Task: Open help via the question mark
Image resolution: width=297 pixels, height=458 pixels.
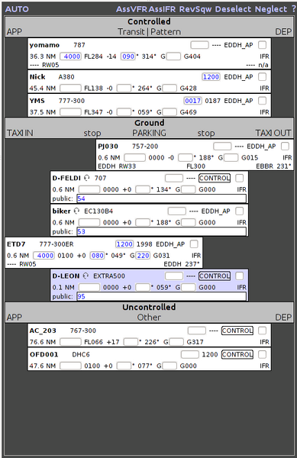Action: pos(293,9)
